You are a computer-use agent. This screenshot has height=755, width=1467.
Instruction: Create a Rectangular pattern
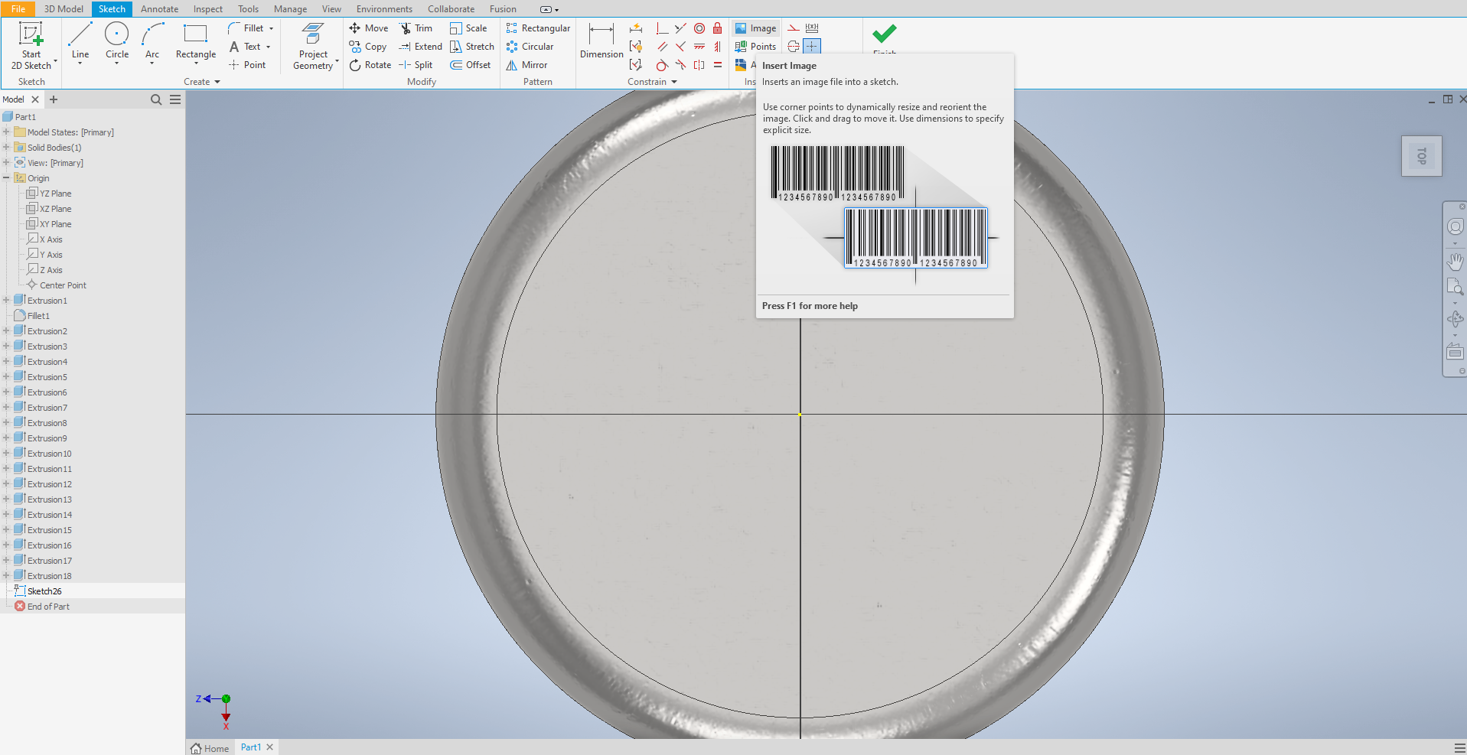tap(538, 28)
